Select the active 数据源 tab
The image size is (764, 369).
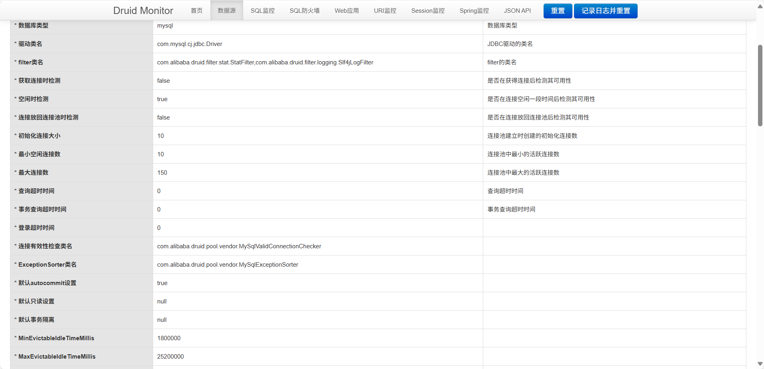coord(226,11)
